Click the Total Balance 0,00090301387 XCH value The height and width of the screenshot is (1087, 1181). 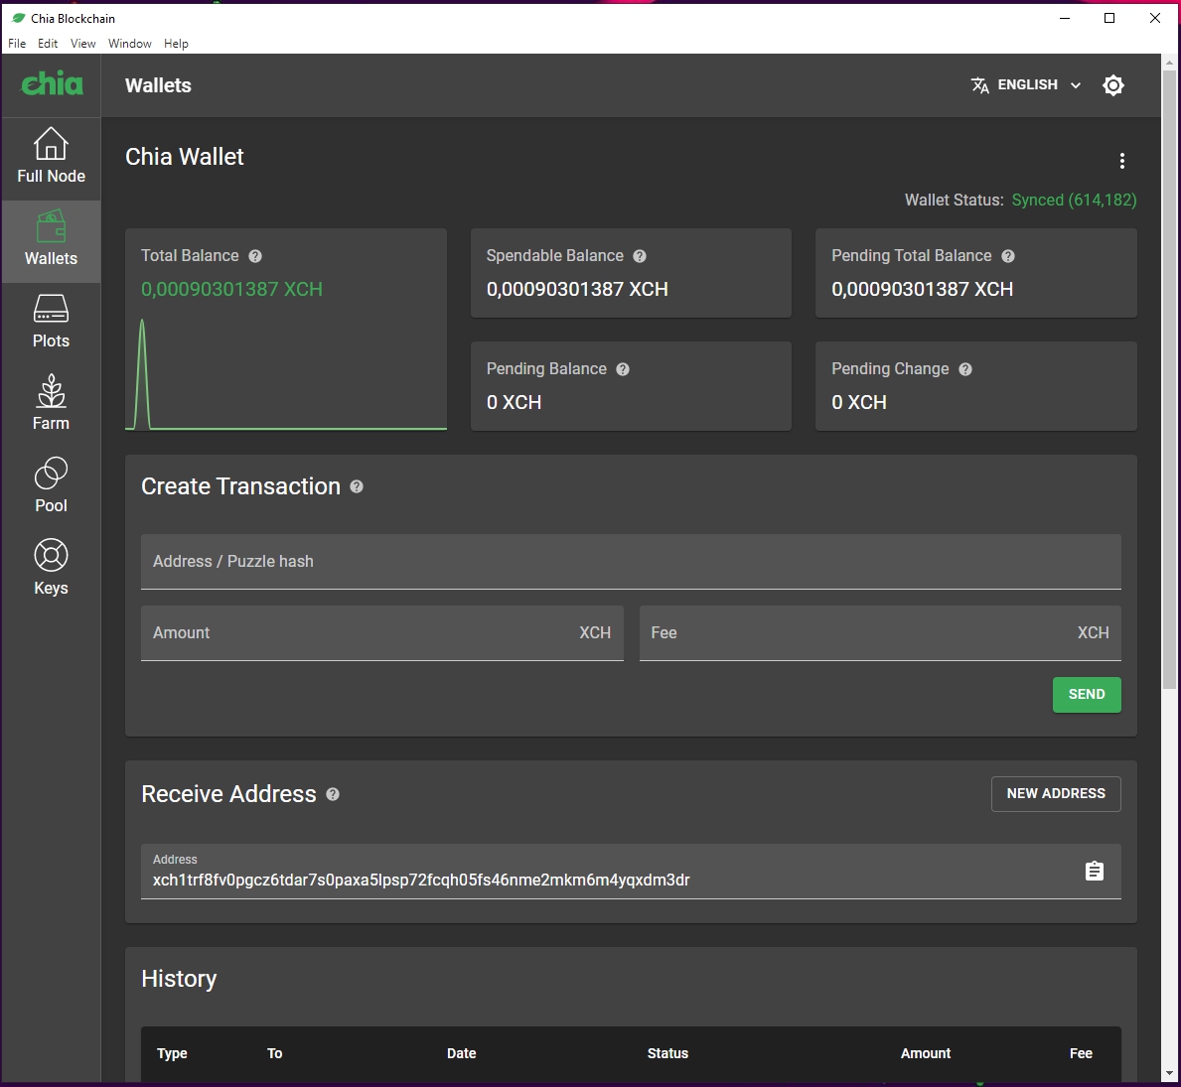click(x=231, y=289)
